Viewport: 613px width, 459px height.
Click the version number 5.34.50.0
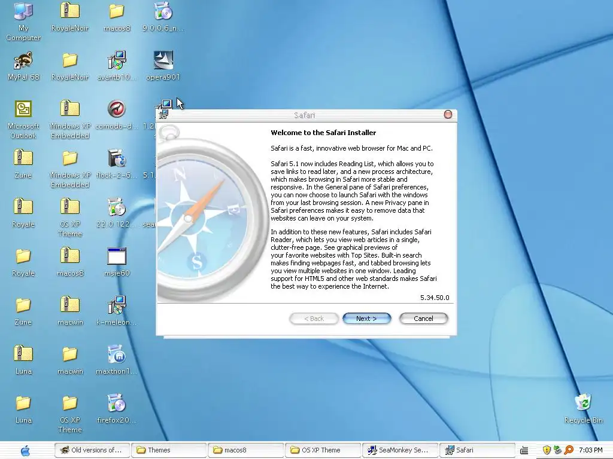[x=435, y=298]
